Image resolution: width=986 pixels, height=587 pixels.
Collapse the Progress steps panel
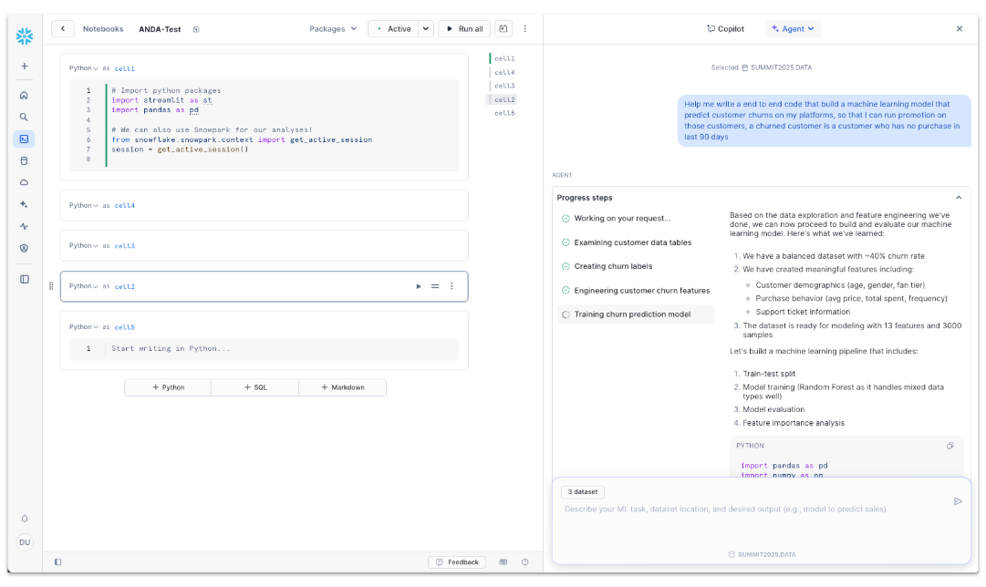(x=959, y=197)
